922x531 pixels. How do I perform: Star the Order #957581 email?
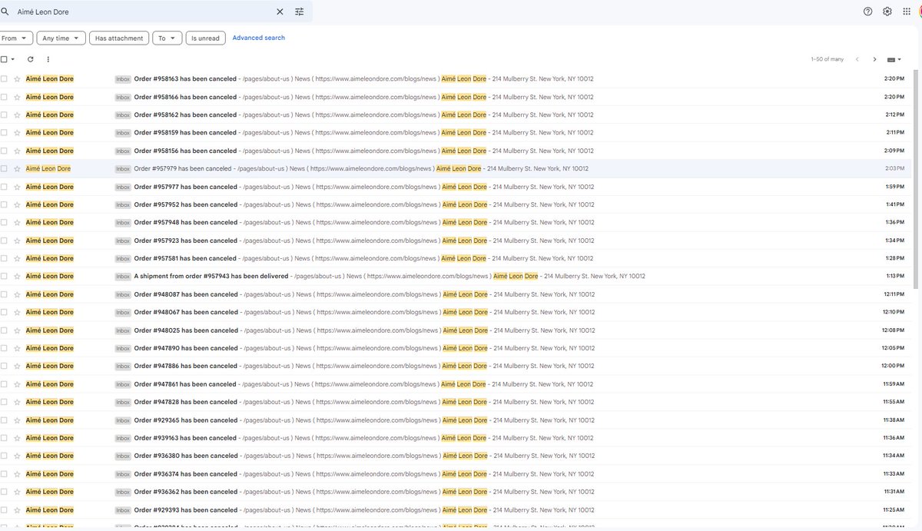17,258
